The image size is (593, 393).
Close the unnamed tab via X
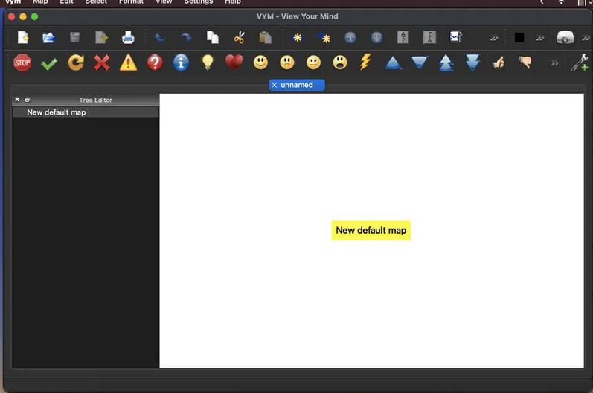[275, 85]
